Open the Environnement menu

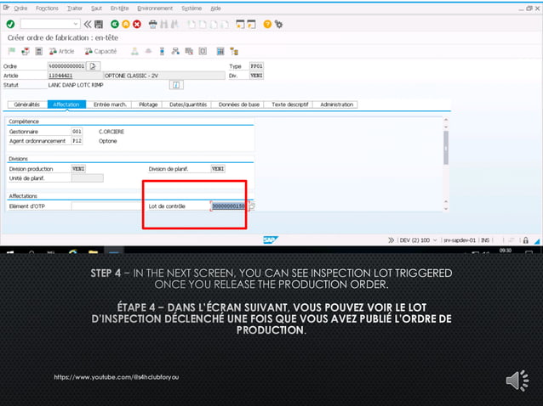[155, 8]
